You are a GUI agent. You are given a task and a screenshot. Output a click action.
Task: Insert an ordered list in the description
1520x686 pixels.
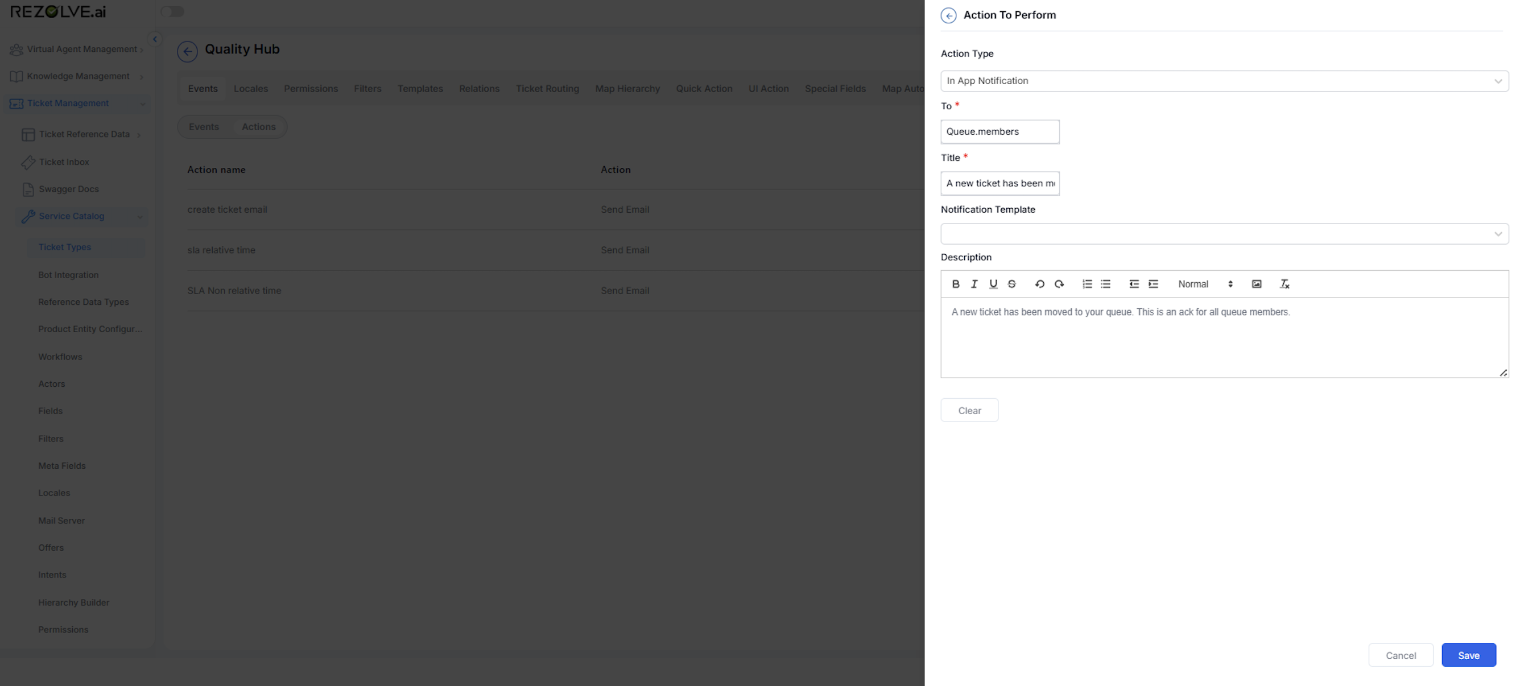pyautogui.click(x=1087, y=284)
